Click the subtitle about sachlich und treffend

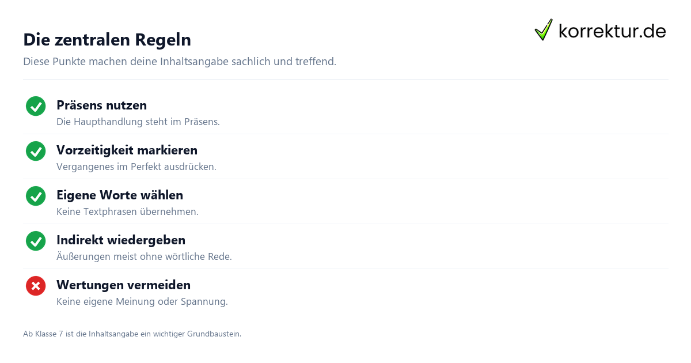tap(180, 62)
